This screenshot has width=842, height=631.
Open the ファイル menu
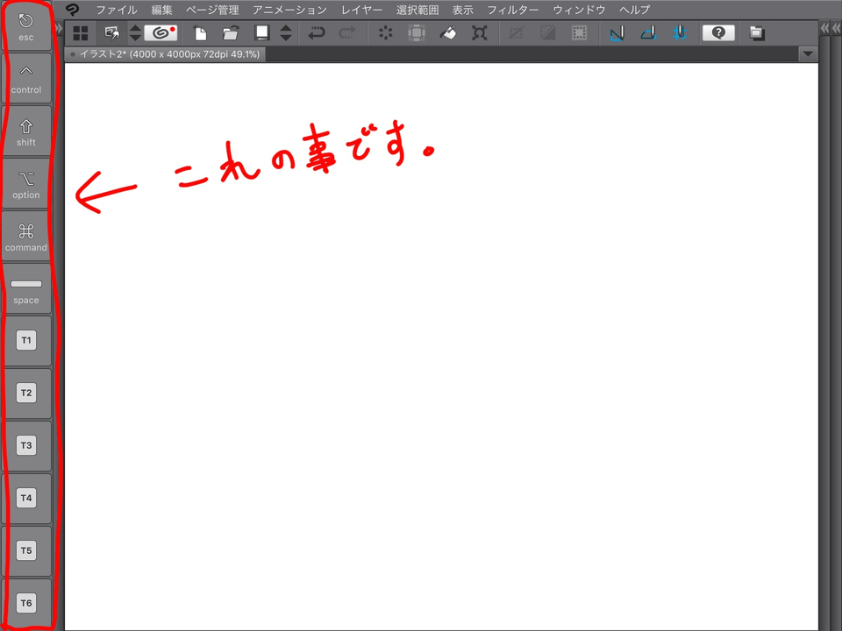(x=116, y=10)
